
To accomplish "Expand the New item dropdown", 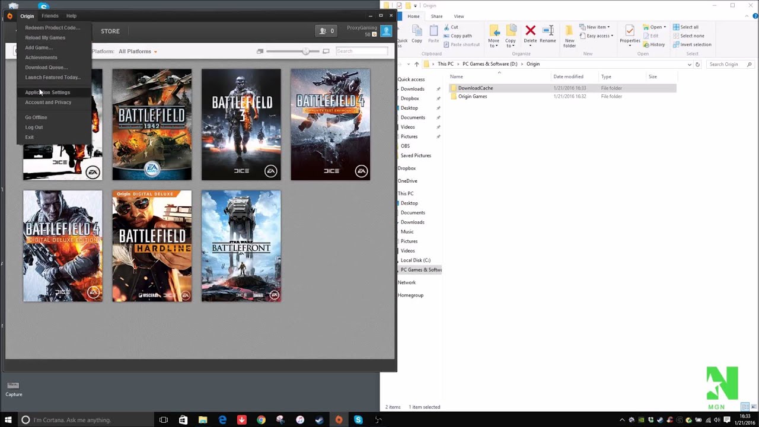I will [595, 27].
